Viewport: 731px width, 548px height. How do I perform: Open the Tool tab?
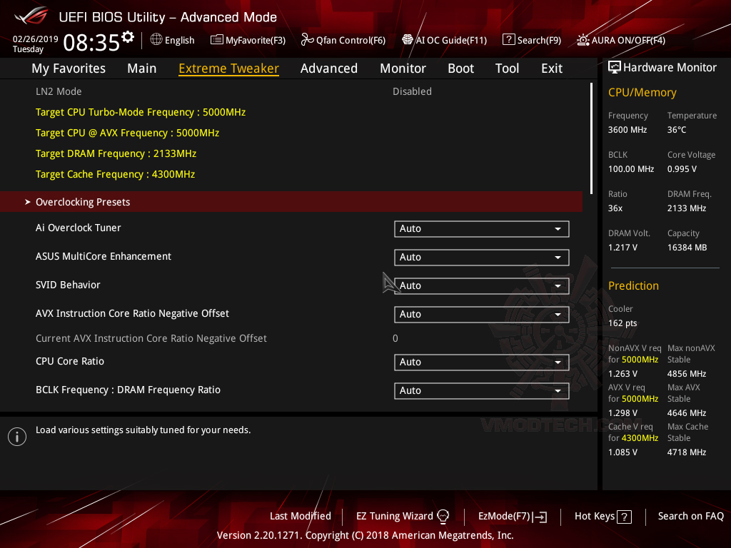click(507, 68)
